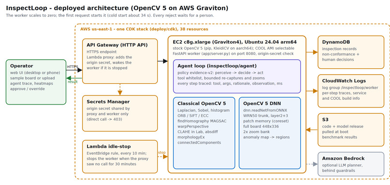Select the API Gateway (HTTP API) heading

click(117, 45)
